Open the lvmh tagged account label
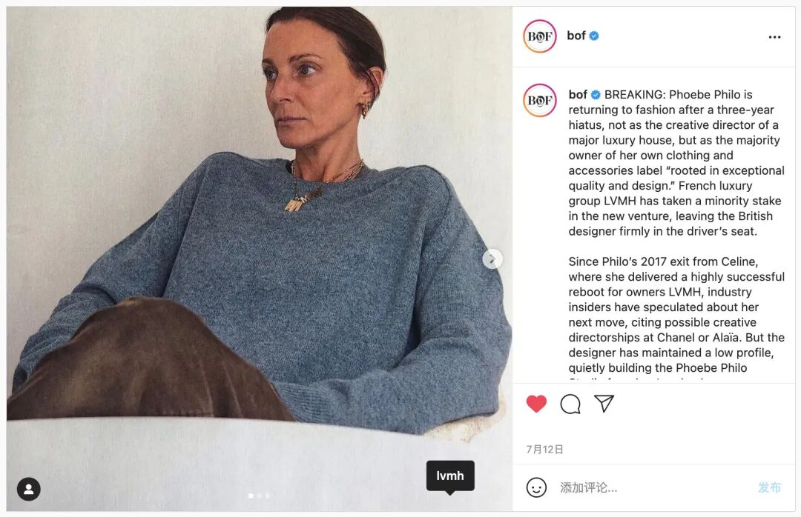Image resolution: width=801 pixels, height=517 pixels. coord(450,476)
